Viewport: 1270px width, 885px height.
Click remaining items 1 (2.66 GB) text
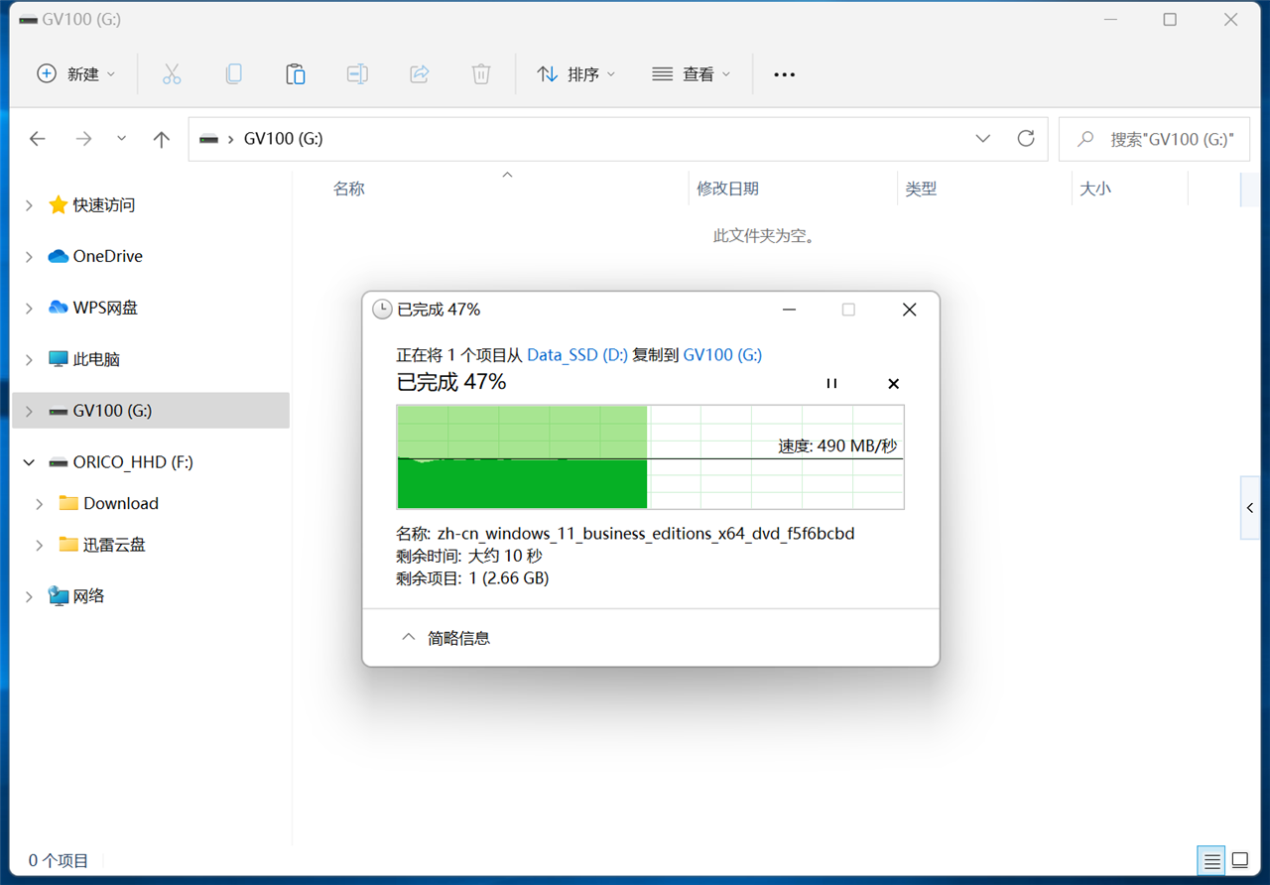click(x=472, y=577)
